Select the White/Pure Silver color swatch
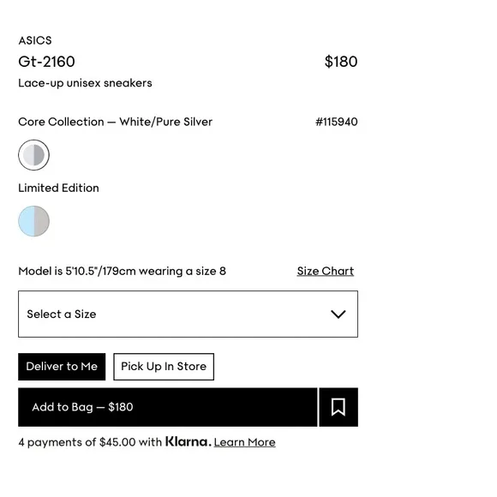This screenshot has width=497, height=497. tap(34, 155)
